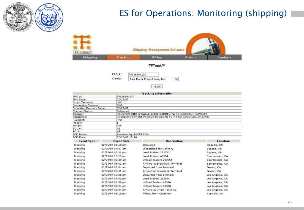This screenshot has height=210, width=304.
Task: Click the Load Trailer: 283954 event
Action: point(156,179)
